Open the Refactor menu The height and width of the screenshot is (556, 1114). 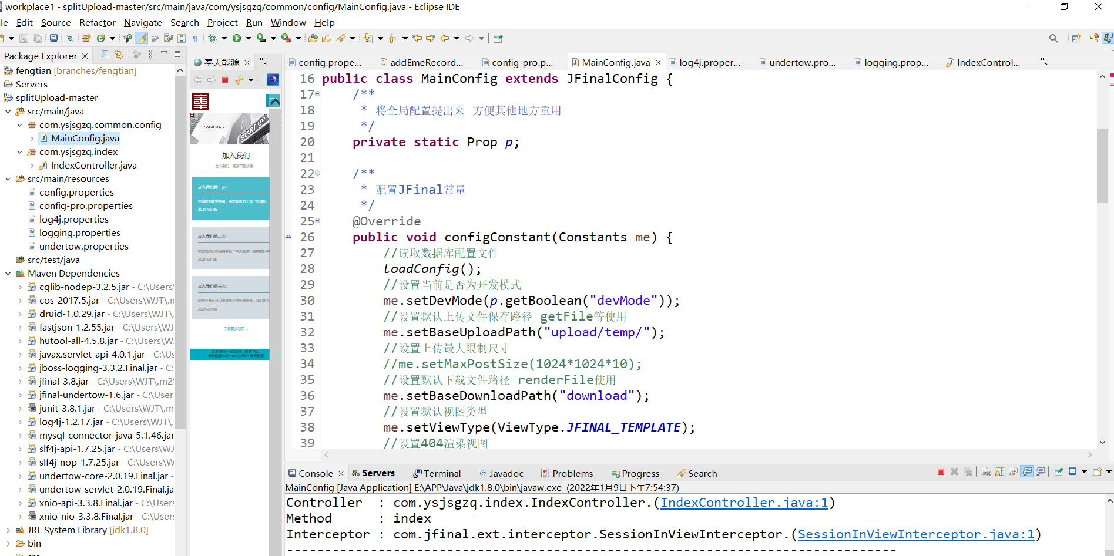tap(98, 23)
